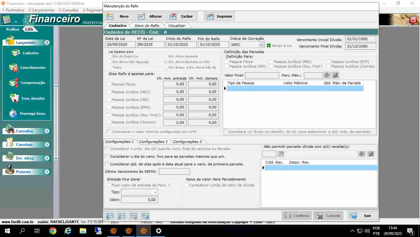
Task: Expand the Div. Ativa sidebar section
Action: point(47,158)
